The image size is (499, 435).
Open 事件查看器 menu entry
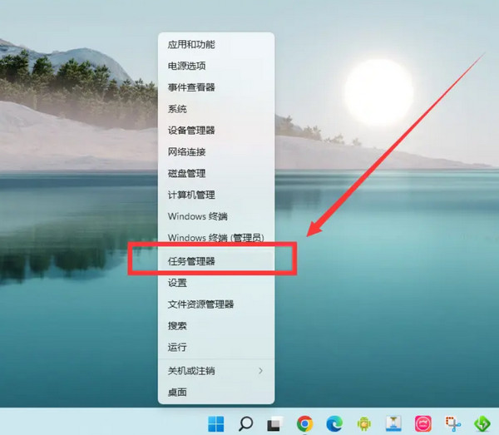click(216, 87)
